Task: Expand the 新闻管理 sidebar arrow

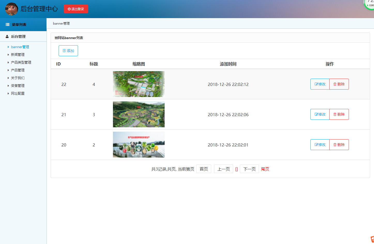Action: tap(8, 55)
